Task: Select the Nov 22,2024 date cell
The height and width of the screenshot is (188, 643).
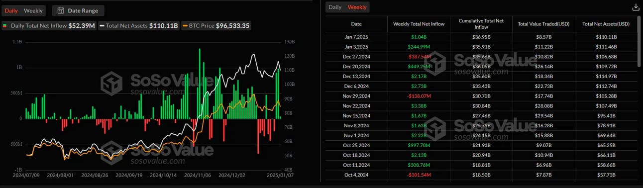Action: point(356,106)
